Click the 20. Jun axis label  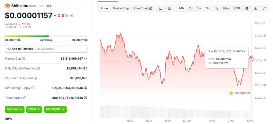point(186,121)
